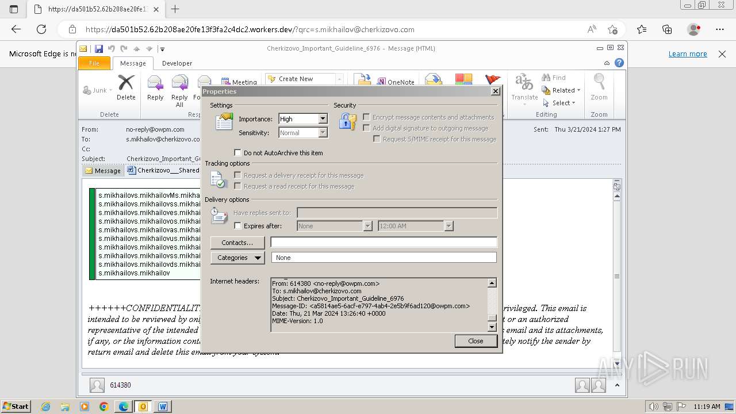Viewport: 736px width, 414px height.
Task: Click the browser address bar URL
Action: click(250, 29)
